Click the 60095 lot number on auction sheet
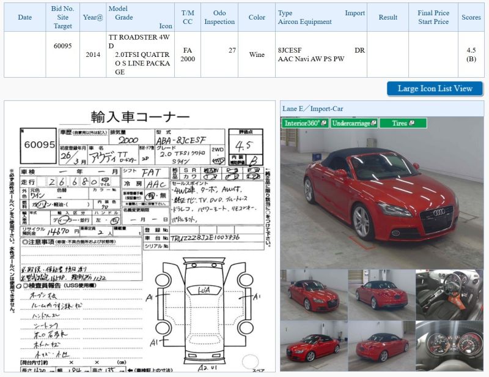The height and width of the screenshot is (377, 489). tap(39, 144)
